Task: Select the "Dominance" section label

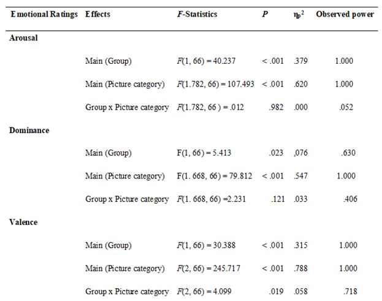Action: (29, 130)
